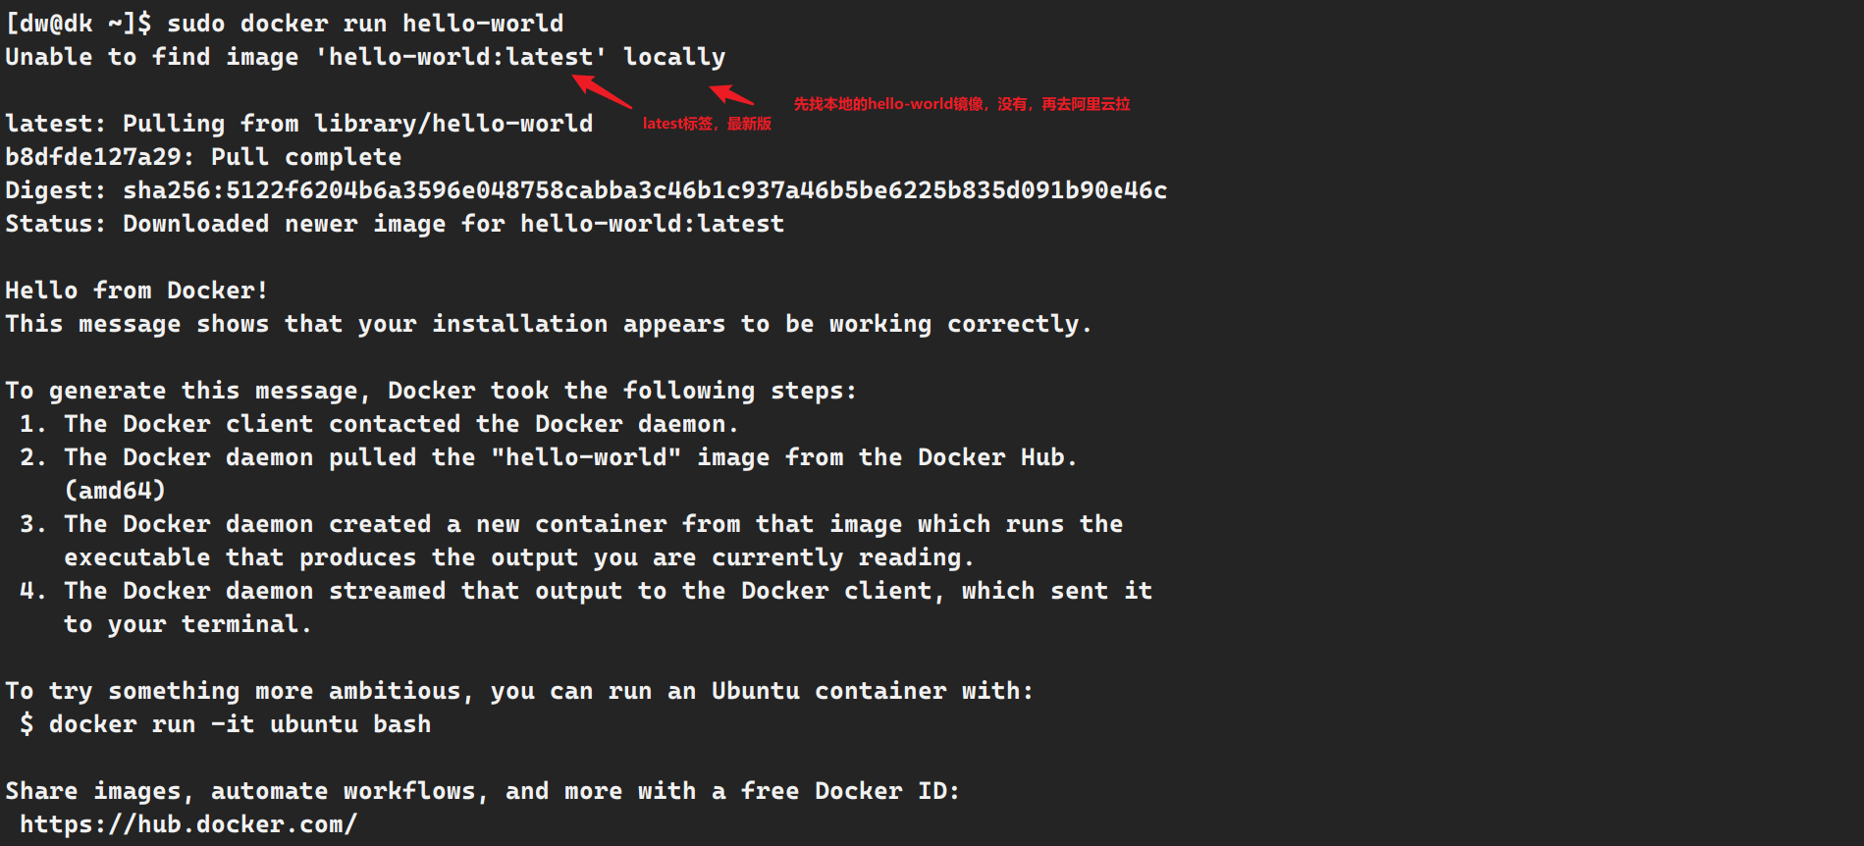Click step 3 'created a new container' line
Image resolution: width=1864 pixels, height=846 pixels.
(571, 524)
